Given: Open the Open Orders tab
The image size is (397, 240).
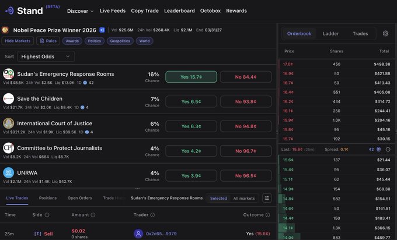Looking at the screenshot, I should (x=80, y=198).
